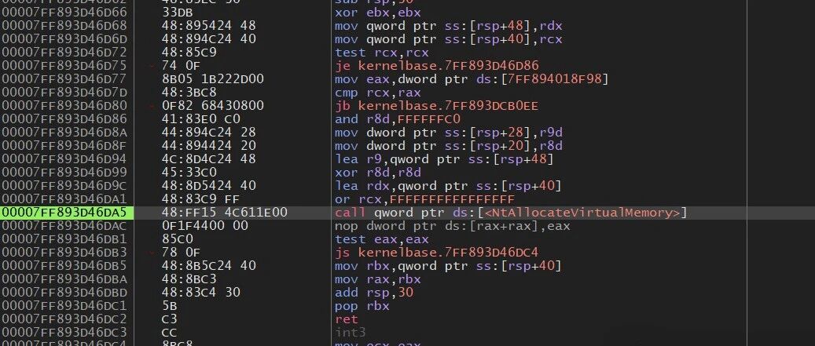Click 'mov qword ptr ss:[rsp+48],rdx' line
The image size is (815, 346).
click(449, 26)
